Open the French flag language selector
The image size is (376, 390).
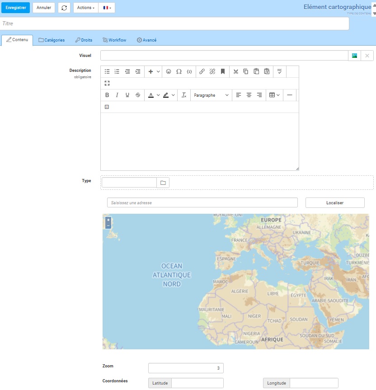[x=107, y=8]
